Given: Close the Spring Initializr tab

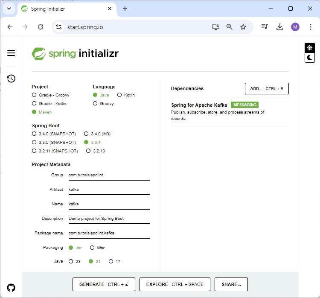Looking at the screenshot, I should [x=110, y=9].
